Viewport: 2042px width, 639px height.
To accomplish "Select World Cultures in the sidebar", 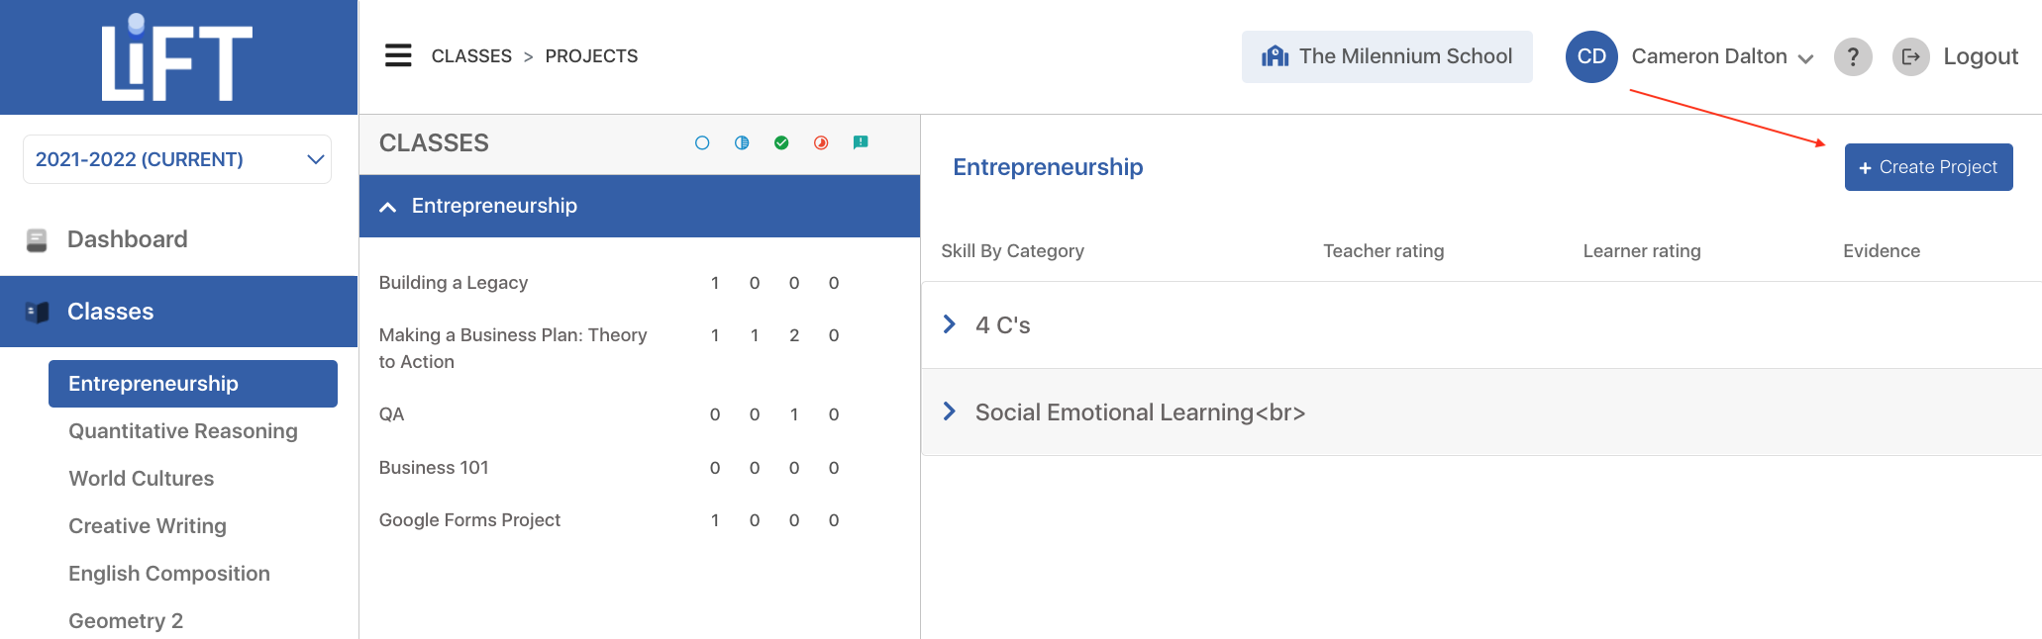I will pos(141,479).
